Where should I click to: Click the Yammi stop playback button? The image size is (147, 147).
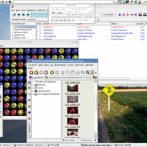pos(19,15)
